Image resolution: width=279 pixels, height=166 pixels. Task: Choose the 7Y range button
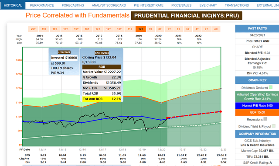pyautogui.click(x=169, y=29)
